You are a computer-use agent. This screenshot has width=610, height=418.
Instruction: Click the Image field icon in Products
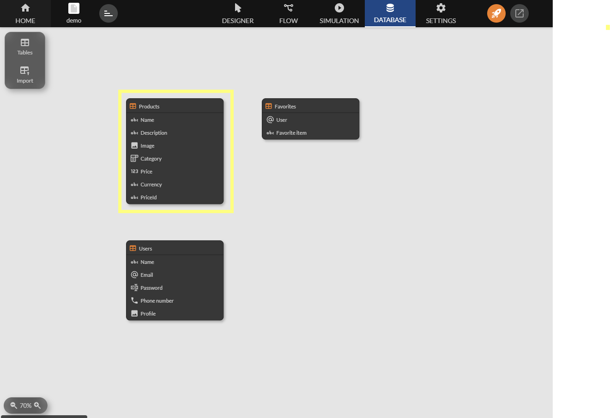tap(134, 146)
